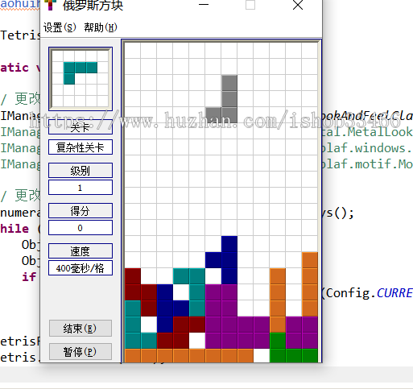End the game with 结束(E) button
The image size is (413, 389).
coord(81,328)
